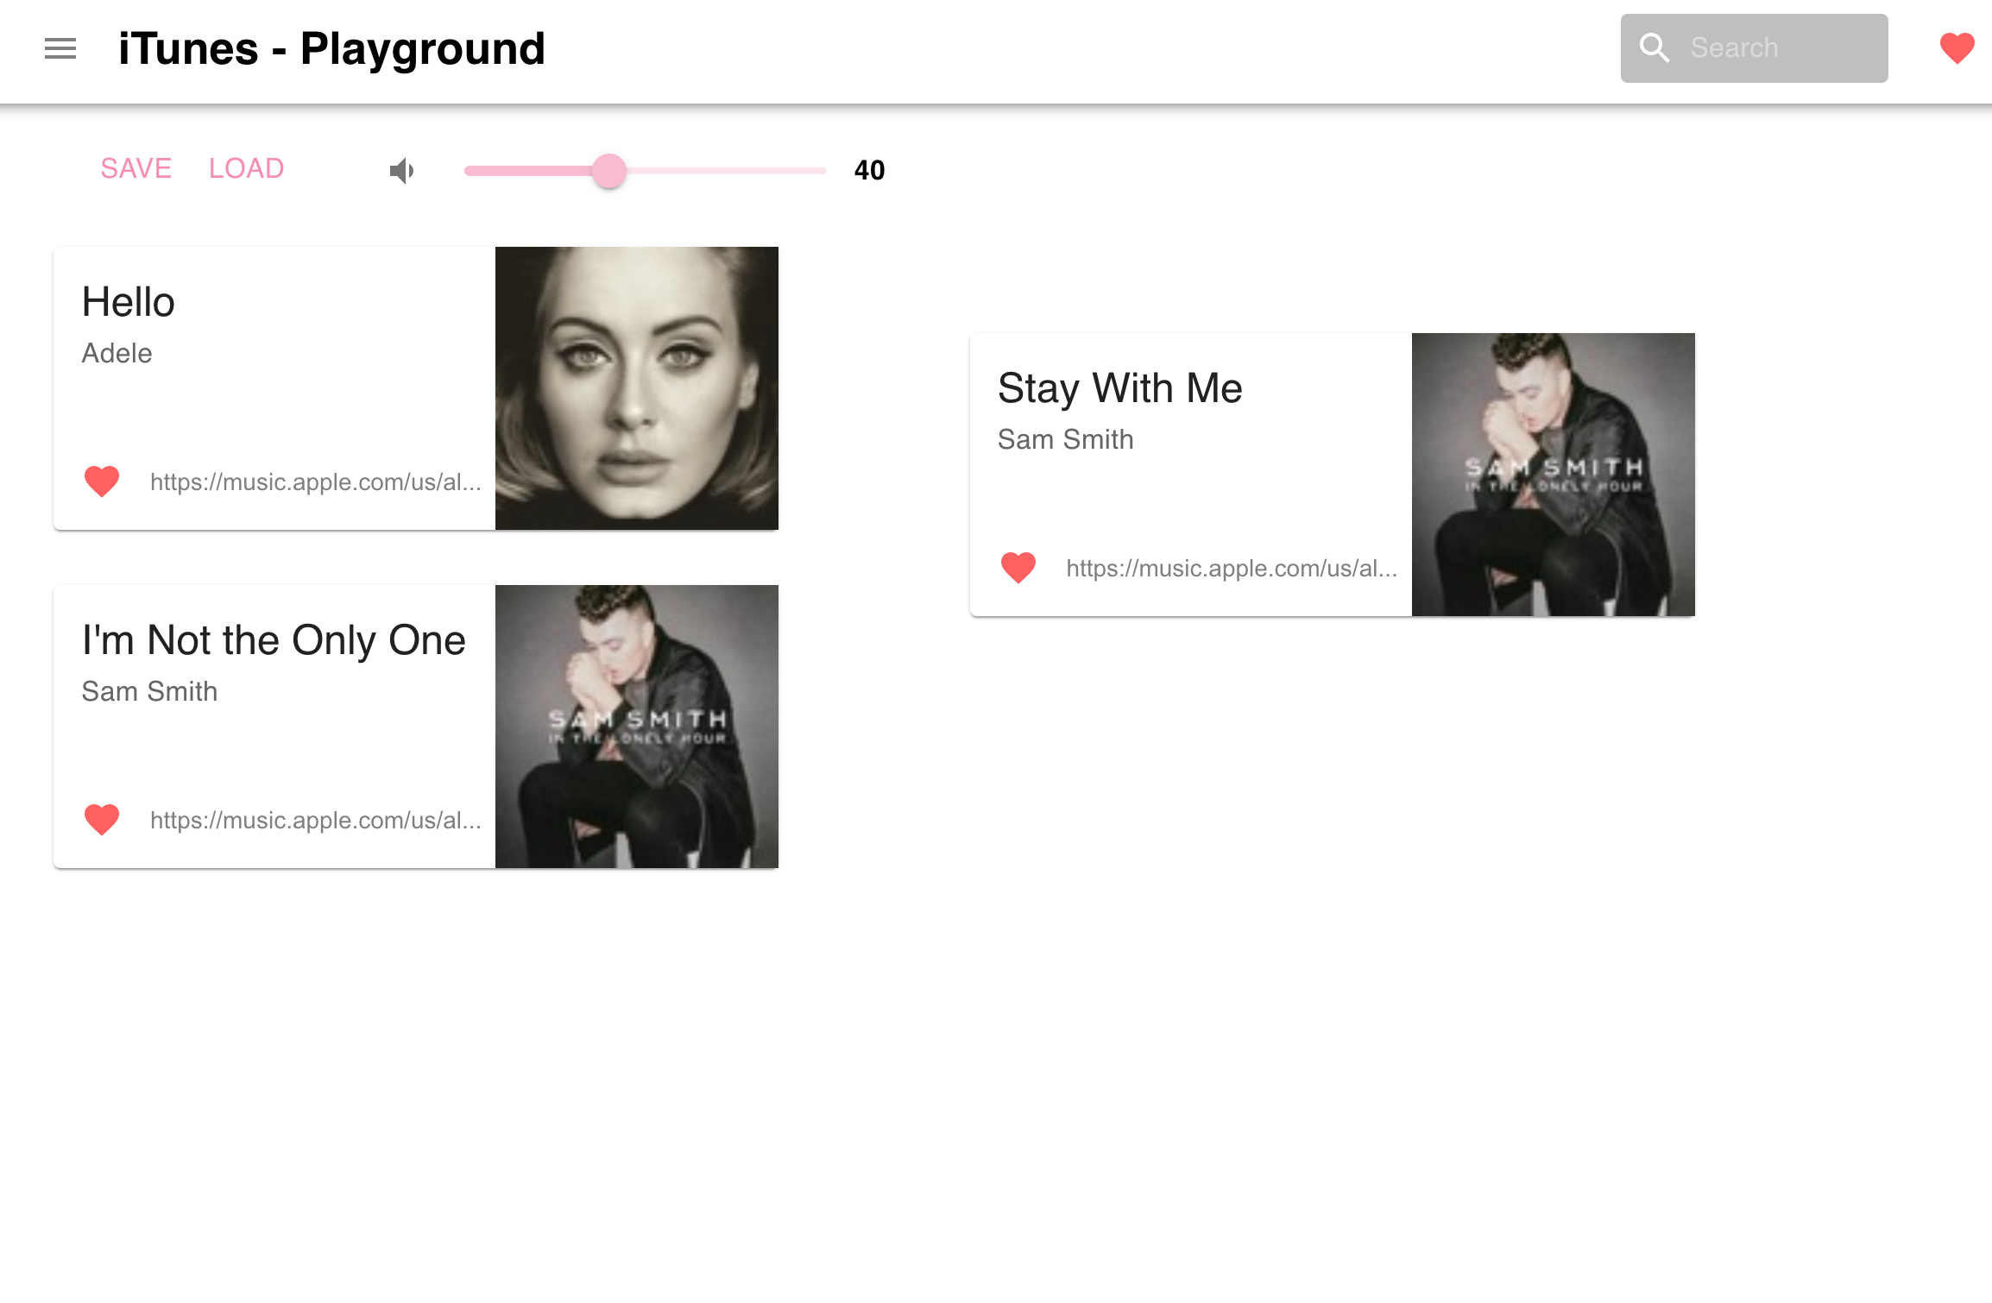This screenshot has height=1303, width=1992.
Task: Toggle favorite status for Hello by Adele
Action: point(101,482)
